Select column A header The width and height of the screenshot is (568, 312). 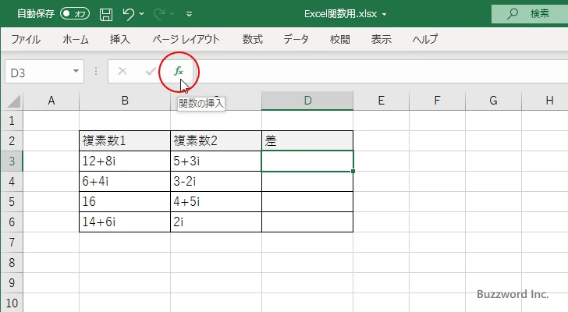51,101
